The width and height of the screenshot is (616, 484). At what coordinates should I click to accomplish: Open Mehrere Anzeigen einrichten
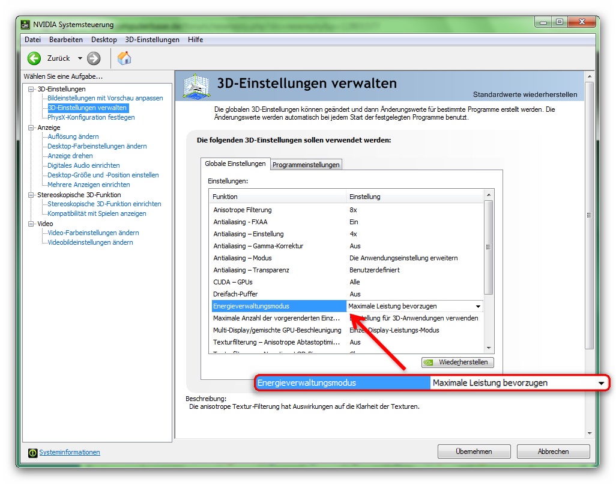(x=89, y=185)
